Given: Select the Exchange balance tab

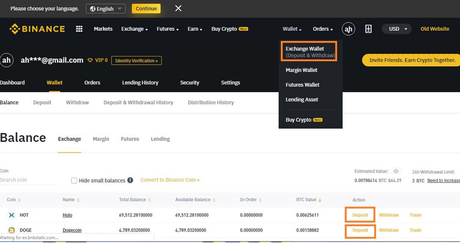Looking at the screenshot, I should [x=69, y=139].
